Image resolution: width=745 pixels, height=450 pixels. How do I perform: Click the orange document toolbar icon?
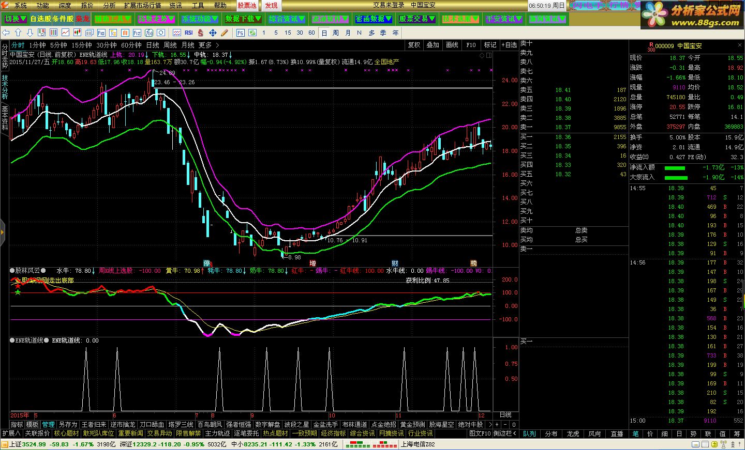click(x=125, y=33)
